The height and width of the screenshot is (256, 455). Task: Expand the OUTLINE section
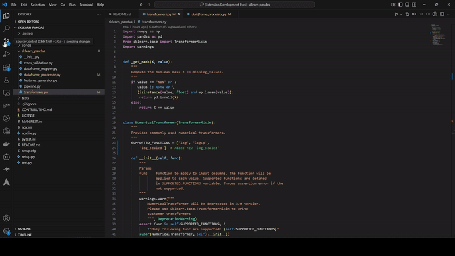click(24, 229)
